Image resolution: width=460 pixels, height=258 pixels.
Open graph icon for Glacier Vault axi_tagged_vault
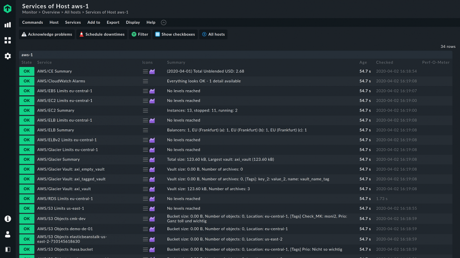pyautogui.click(x=152, y=179)
